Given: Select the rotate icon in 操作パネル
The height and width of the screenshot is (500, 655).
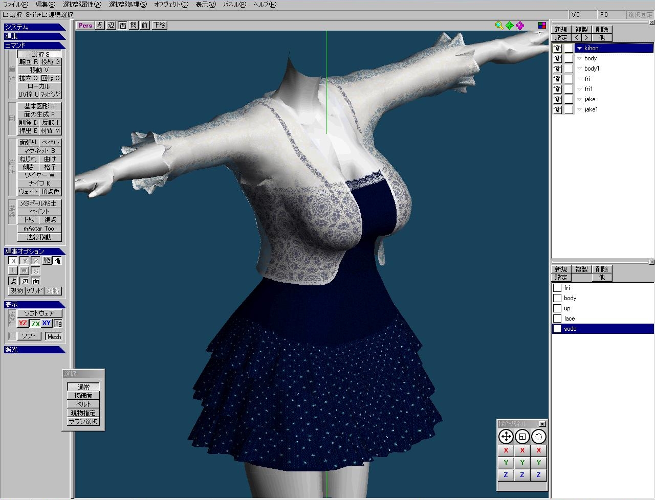Looking at the screenshot, I should point(538,437).
